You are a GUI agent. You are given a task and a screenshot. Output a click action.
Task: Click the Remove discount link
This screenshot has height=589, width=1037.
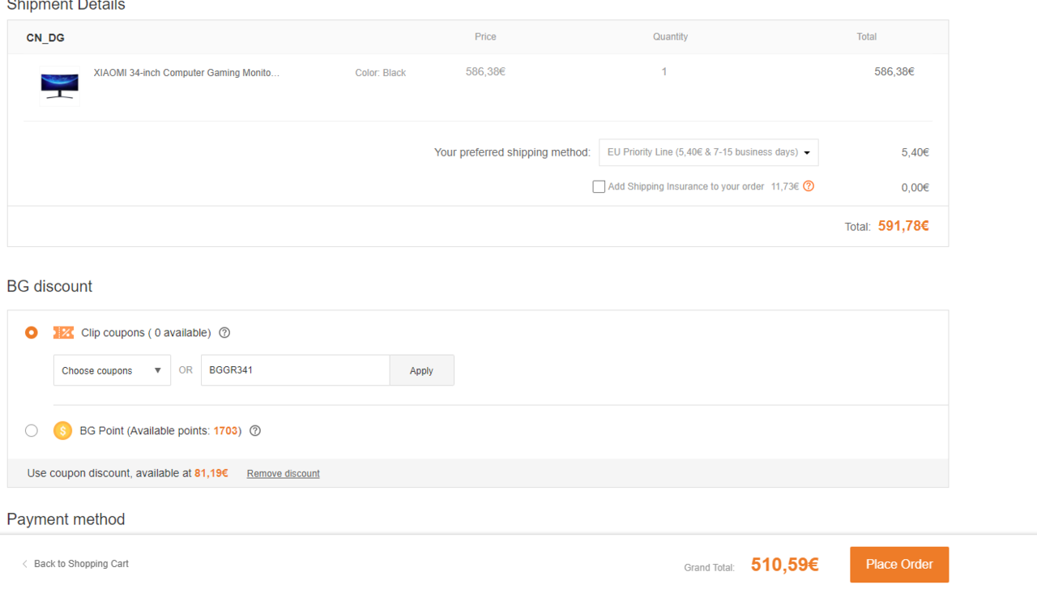click(x=283, y=474)
